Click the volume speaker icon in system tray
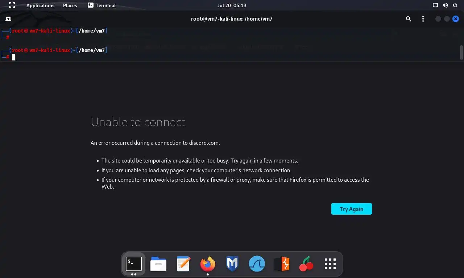Screen dimensions: 464x278 tap(445, 5)
